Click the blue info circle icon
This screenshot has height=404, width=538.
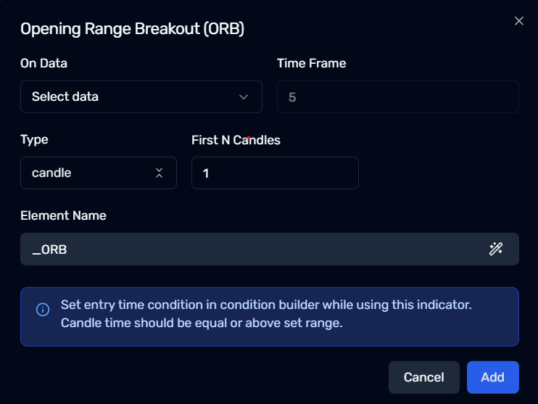tap(43, 309)
